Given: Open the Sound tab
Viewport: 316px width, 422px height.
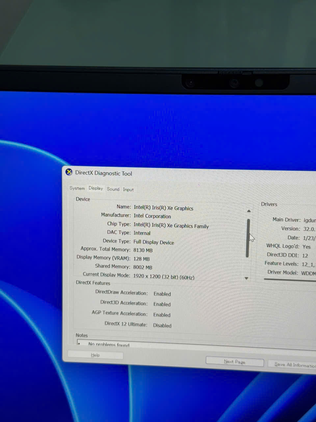Looking at the screenshot, I should 113,189.
